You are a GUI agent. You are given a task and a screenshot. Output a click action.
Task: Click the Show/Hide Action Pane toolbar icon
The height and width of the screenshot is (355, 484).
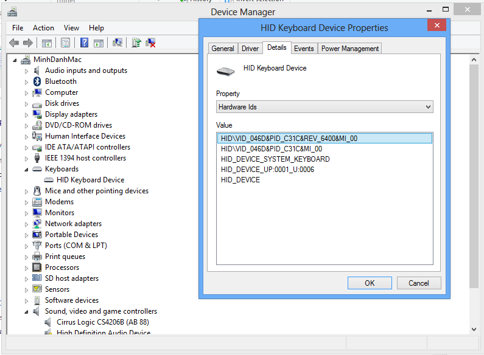[x=99, y=43]
